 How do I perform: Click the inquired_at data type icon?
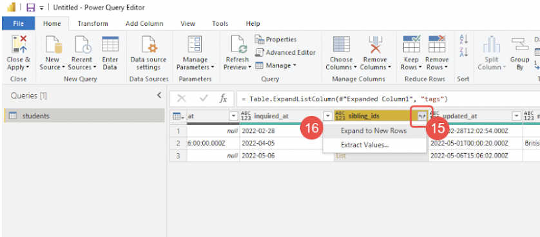point(246,117)
